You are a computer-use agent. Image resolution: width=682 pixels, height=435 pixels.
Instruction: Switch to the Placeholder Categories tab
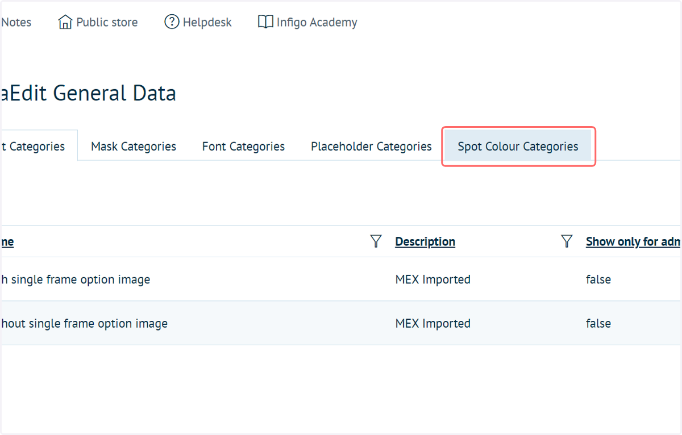(371, 147)
